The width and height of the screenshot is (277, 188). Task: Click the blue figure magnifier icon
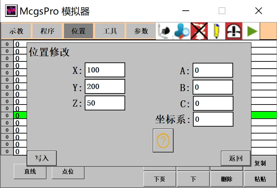pos(182,31)
